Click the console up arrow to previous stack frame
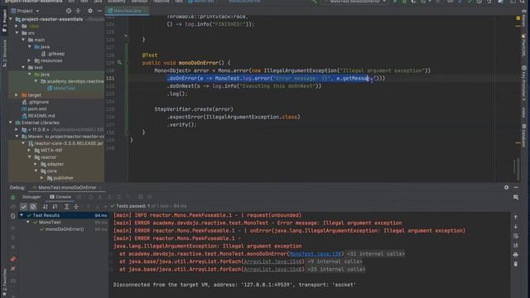Screen dimensions: 530x298 point(515,217)
